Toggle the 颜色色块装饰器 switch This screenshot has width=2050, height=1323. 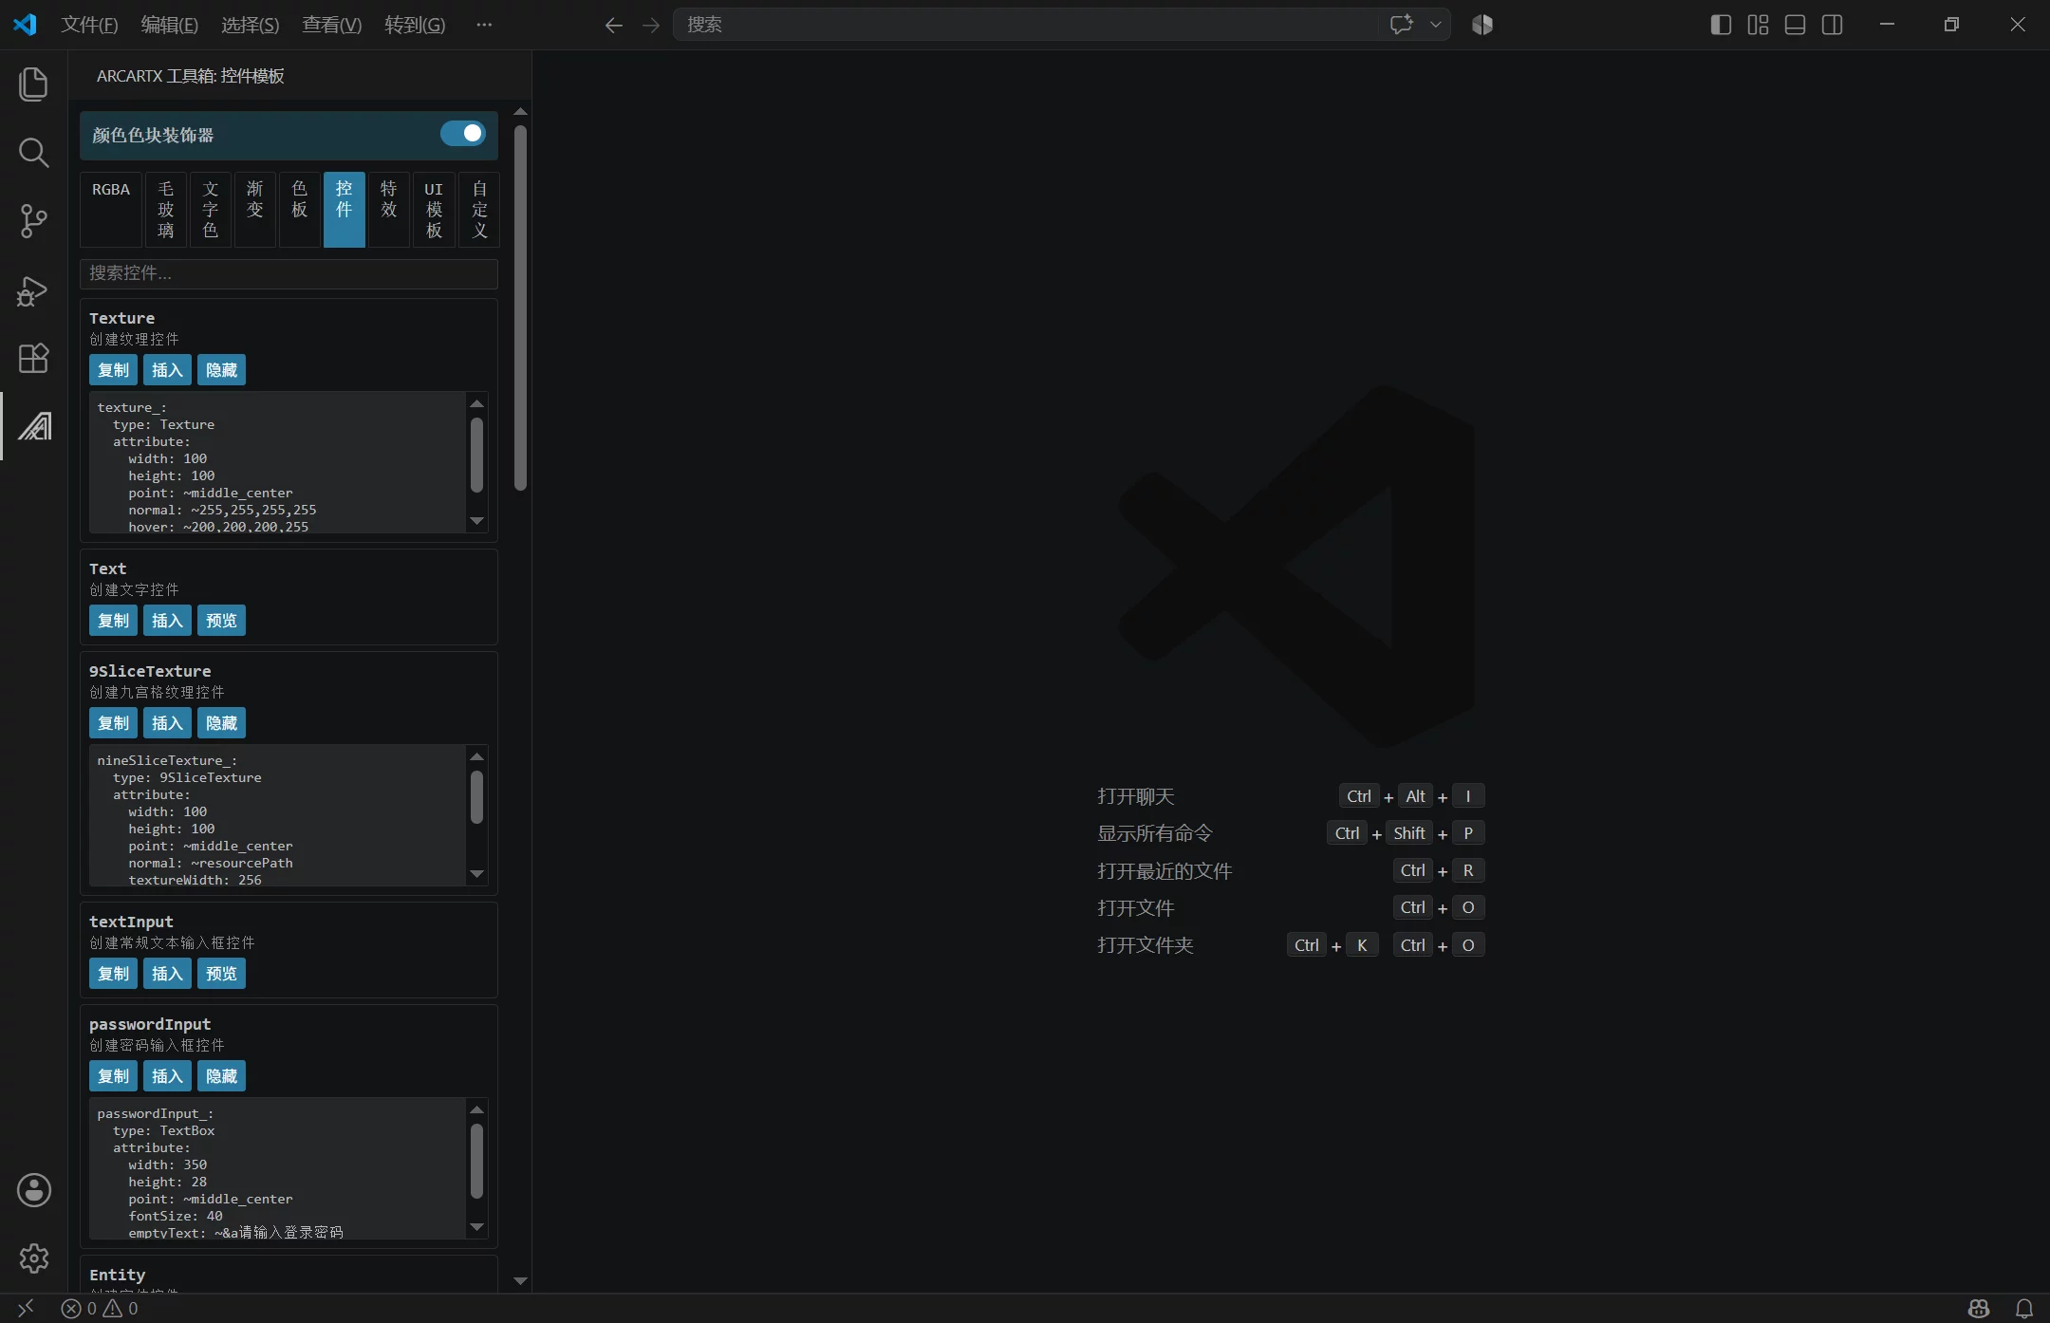point(463,134)
